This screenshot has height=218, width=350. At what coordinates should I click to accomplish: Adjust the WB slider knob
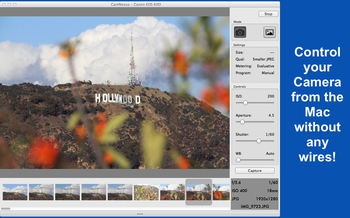(x=238, y=160)
